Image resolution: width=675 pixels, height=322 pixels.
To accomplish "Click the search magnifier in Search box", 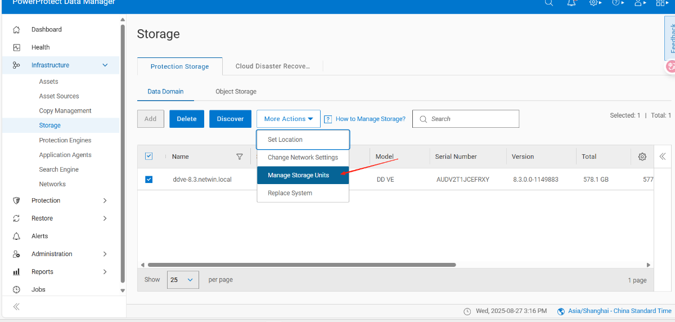I will pos(422,119).
